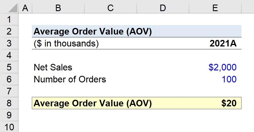Click the Number of Orders label cell

pos(70,79)
